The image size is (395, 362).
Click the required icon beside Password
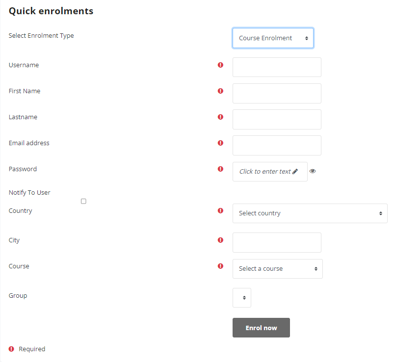pyautogui.click(x=220, y=169)
